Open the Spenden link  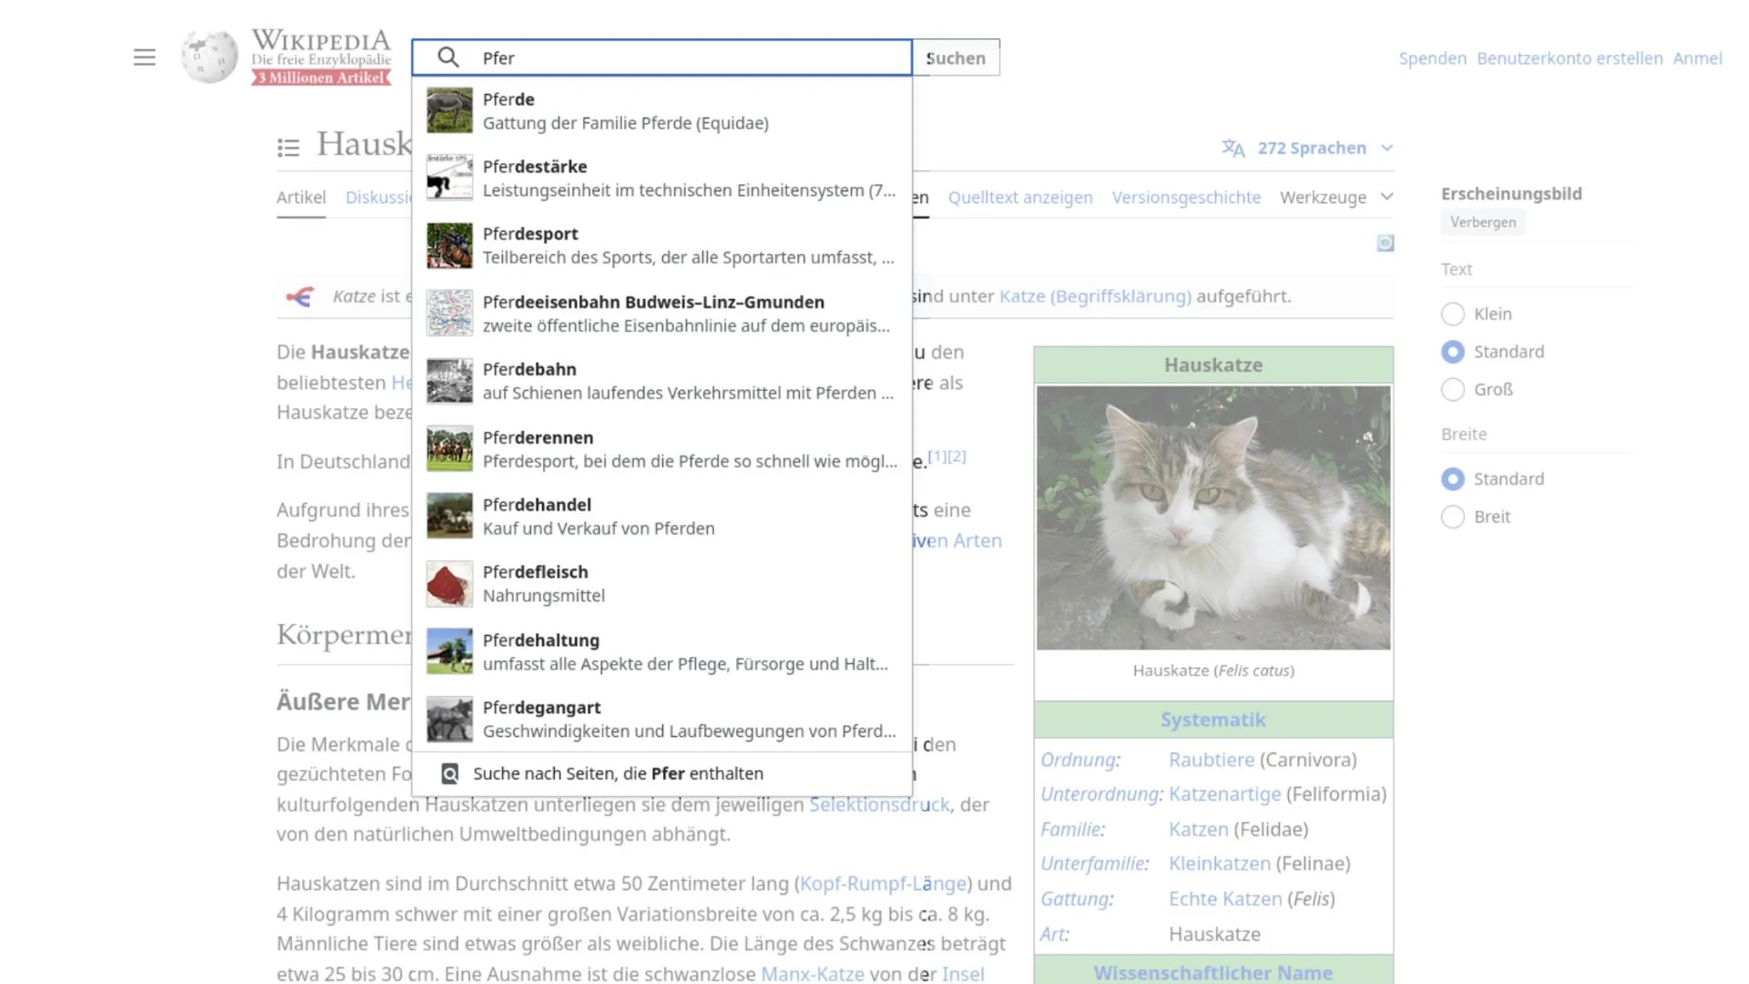[x=1432, y=57]
